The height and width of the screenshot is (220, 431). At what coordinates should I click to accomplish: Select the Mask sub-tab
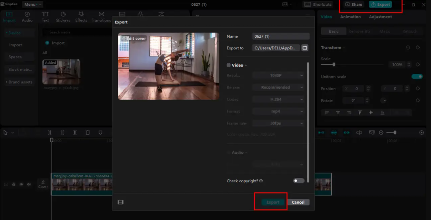pyautogui.click(x=384, y=31)
